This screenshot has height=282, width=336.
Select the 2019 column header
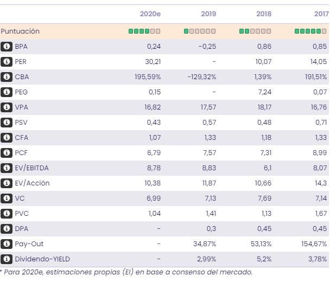[x=208, y=14]
